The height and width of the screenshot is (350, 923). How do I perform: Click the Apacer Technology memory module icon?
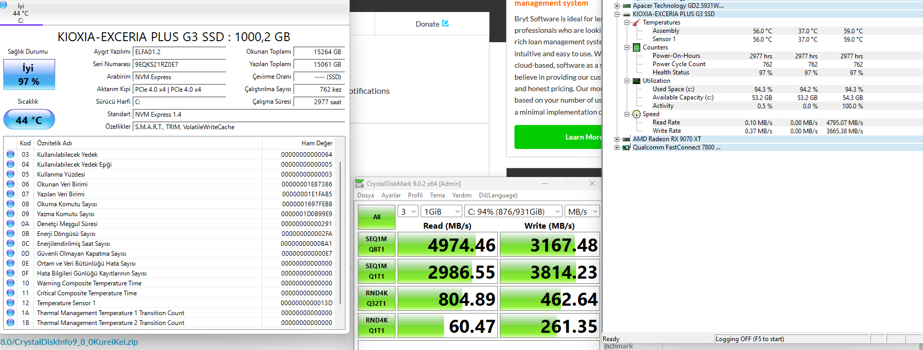click(x=627, y=6)
